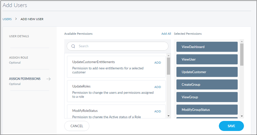The image size is (257, 135).
Task: Add the UpdateCustomerEntitlements permission
Action: click(x=158, y=63)
